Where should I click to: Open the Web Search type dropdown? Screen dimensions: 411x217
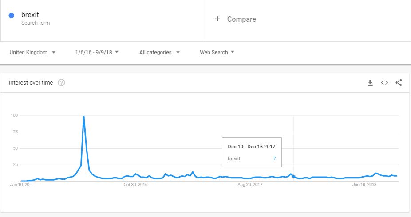pyautogui.click(x=217, y=52)
